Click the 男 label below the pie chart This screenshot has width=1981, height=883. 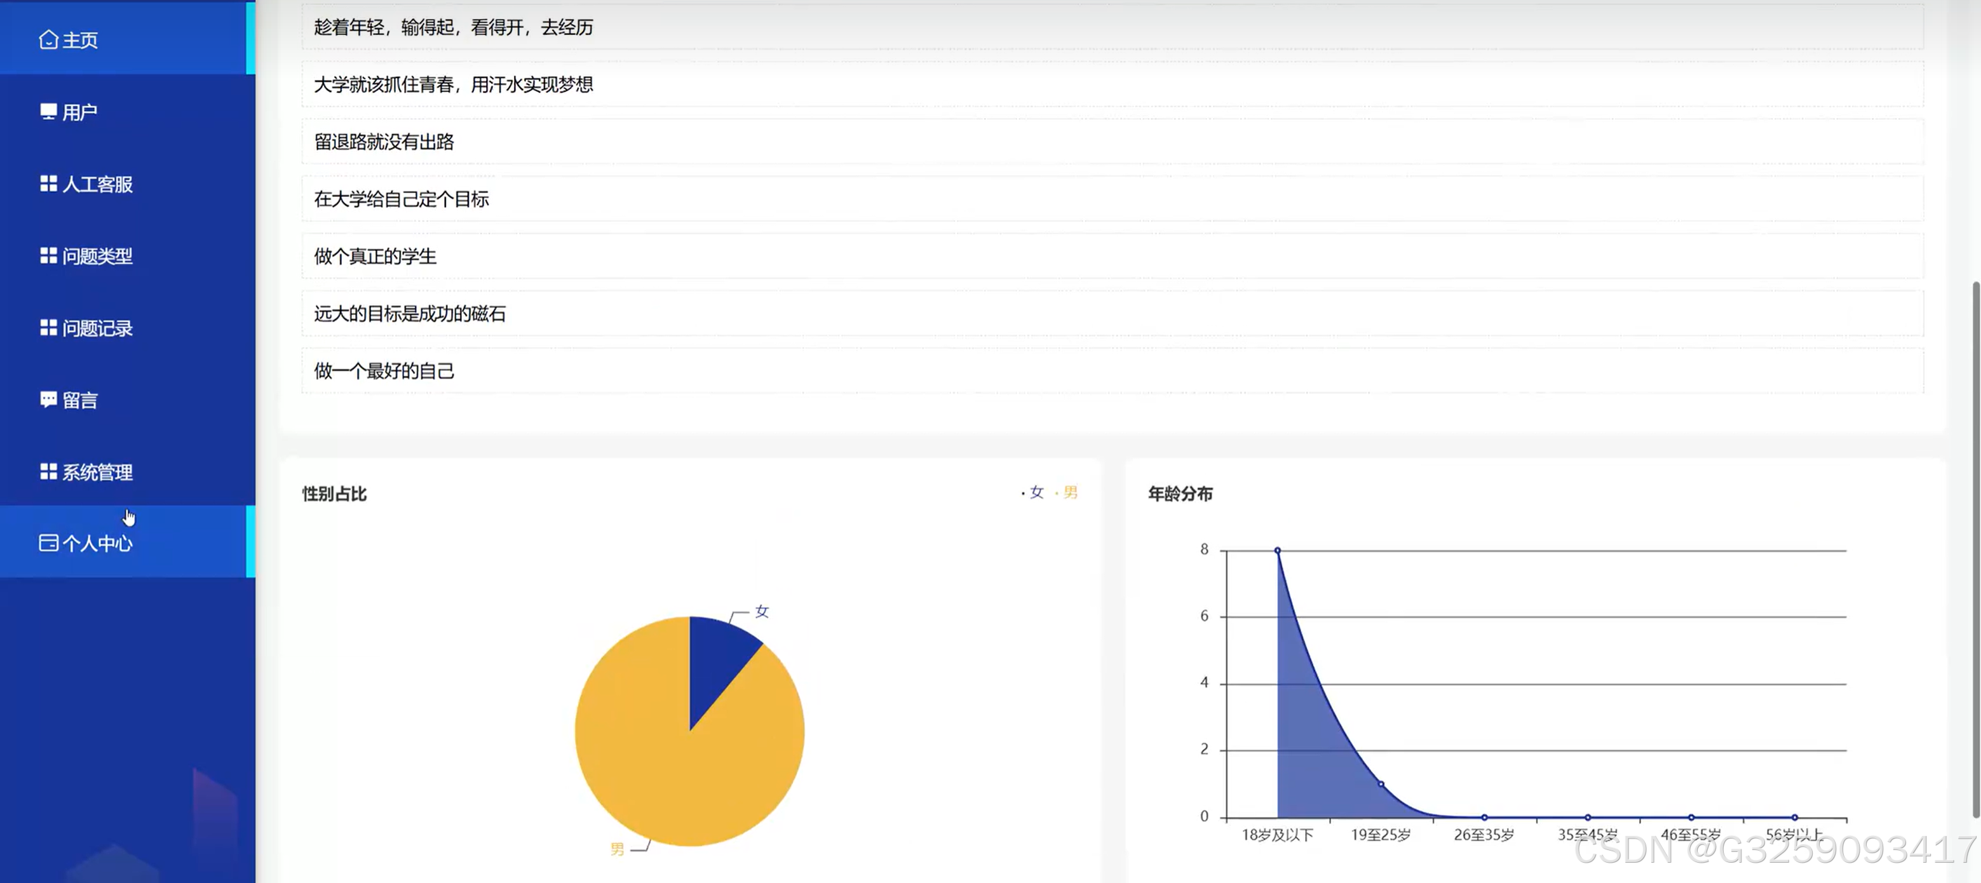pos(618,849)
